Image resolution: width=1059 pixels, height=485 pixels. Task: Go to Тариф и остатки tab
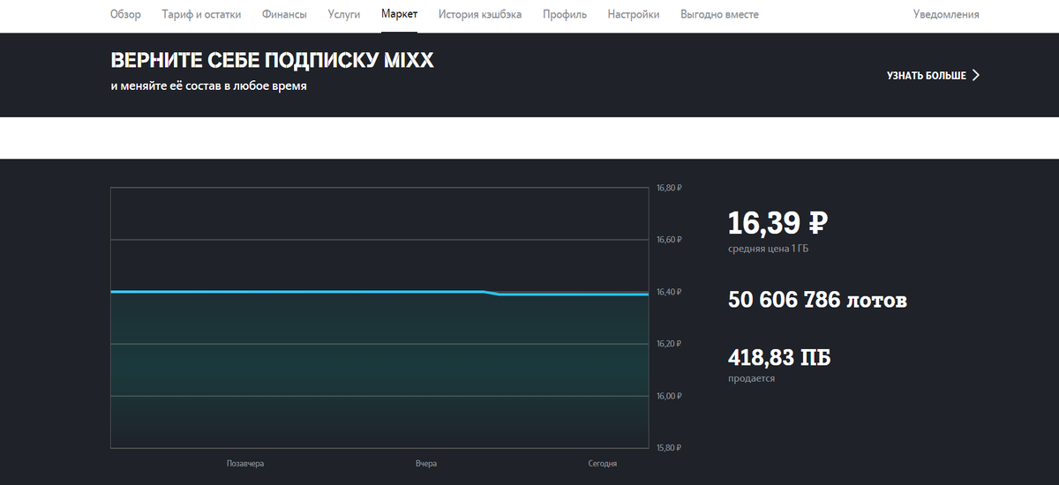pos(201,14)
